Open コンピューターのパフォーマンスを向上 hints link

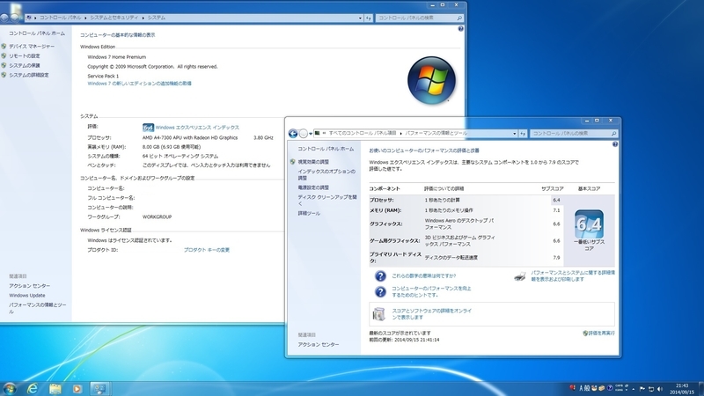(x=431, y=292)
